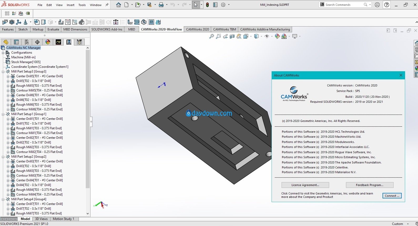Open the DimXpertManager crosshair tab icon
The width and height of the screenshot is (418, 226).
[37, 42]
